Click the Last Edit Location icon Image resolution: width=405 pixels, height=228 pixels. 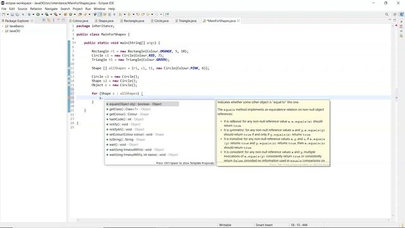coord(138,15)
